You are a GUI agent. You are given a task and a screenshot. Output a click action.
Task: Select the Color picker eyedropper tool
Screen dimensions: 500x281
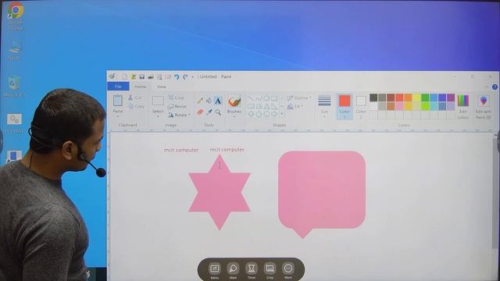click(209, 112)
